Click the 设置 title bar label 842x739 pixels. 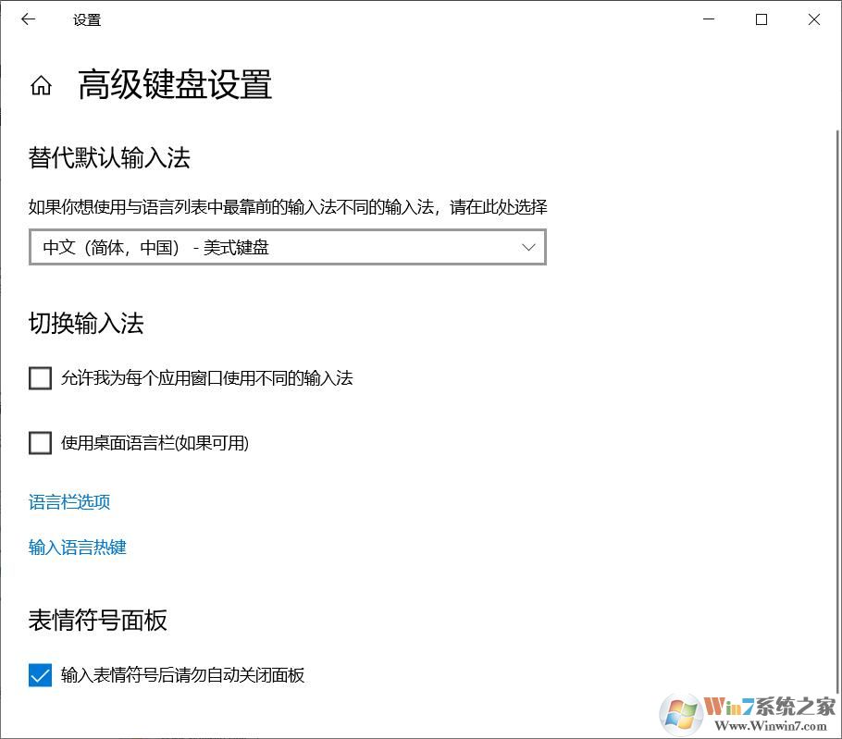click(x=87, y=19)
